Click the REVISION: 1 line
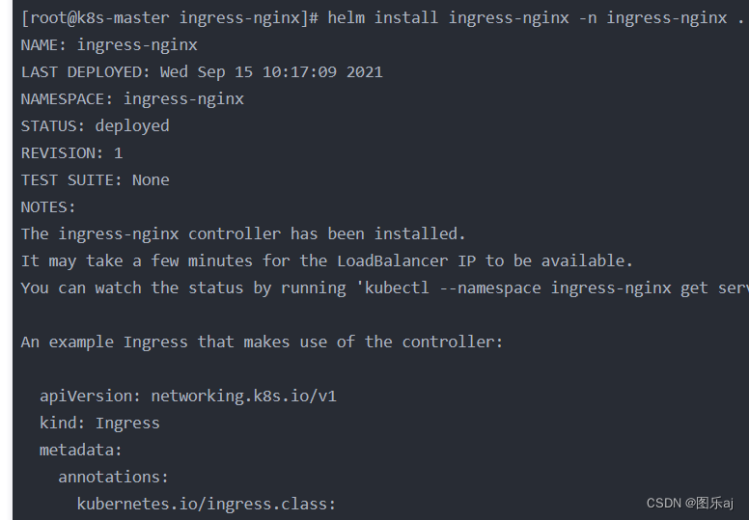This screenshot has height=520, width=749. (x=71, y=153)
